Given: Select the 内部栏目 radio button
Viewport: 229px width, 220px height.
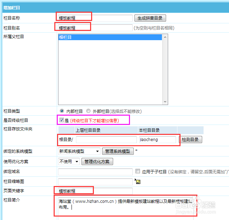Looking at the screenshot, I should point(62,111).
